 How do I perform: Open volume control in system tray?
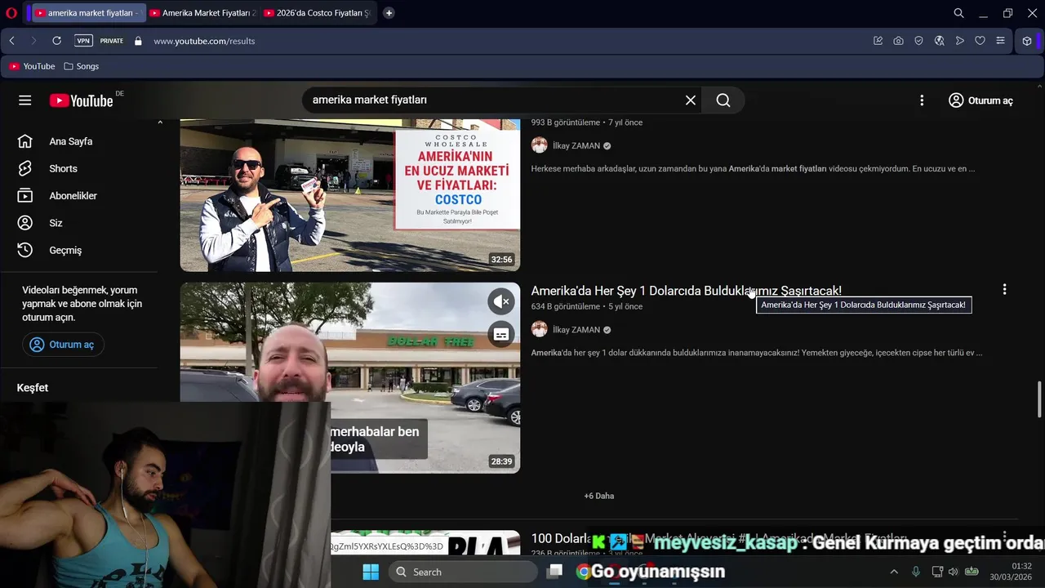(x=953, y=572)
